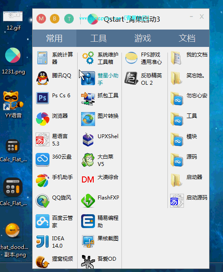Launch 图片转换 globe icon
223x272 pixels.
pyautogui.click(x=88, y=119)
